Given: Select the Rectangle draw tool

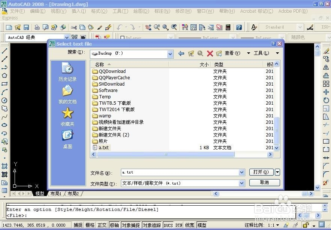Looking at the screenshot, I should [x=4, y=84].
